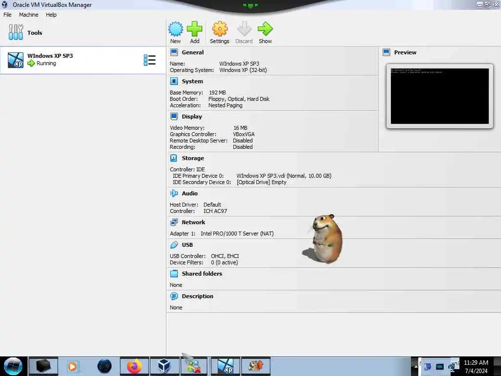
Task: Click the 'Running' status text
Action: pos(46,63)
